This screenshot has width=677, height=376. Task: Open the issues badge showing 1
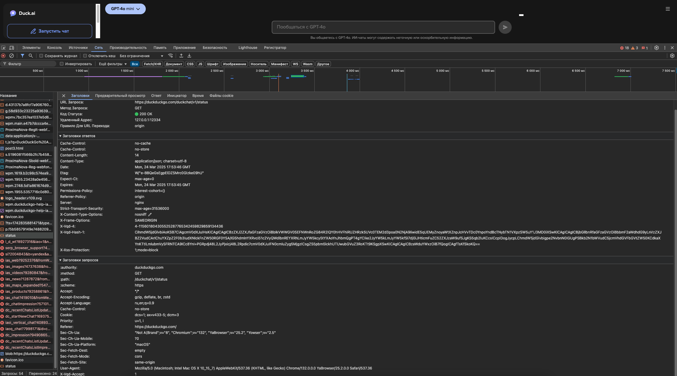(644, 48)
